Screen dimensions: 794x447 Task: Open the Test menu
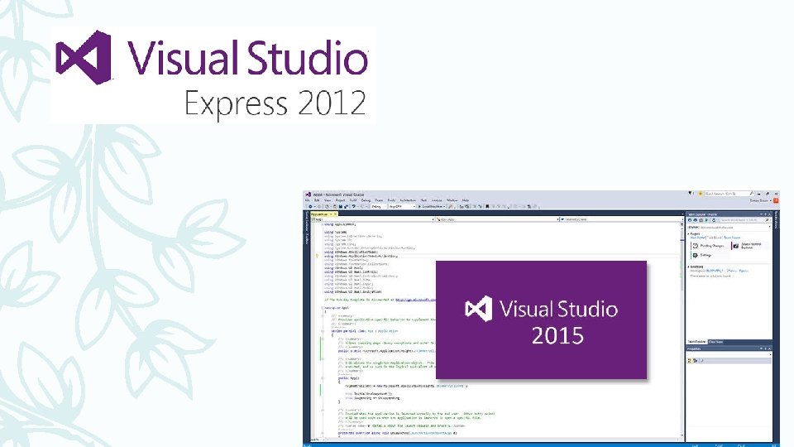423,200
